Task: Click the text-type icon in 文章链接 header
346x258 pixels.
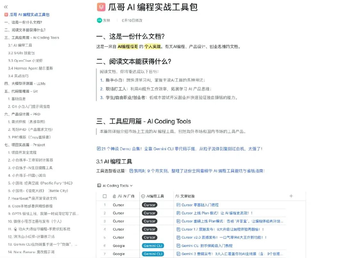Action: click(x=177, y=196)
